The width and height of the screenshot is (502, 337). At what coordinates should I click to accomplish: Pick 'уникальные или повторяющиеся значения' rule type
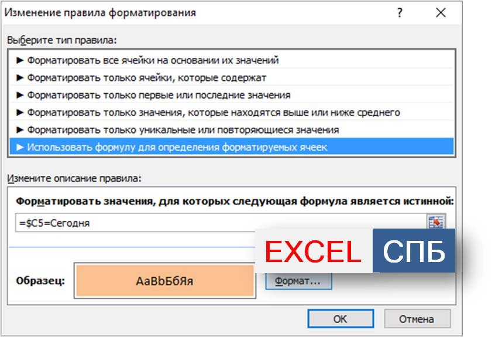tap(177, 130)
